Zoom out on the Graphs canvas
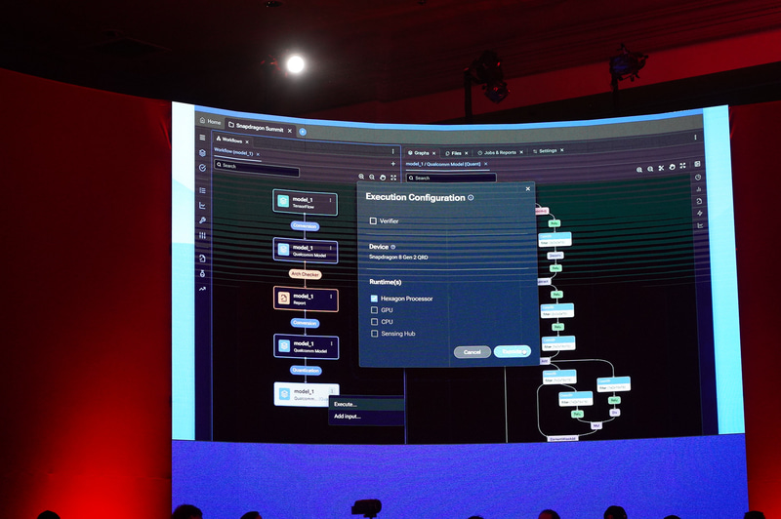The image size is (781, 519). point(650,169)
